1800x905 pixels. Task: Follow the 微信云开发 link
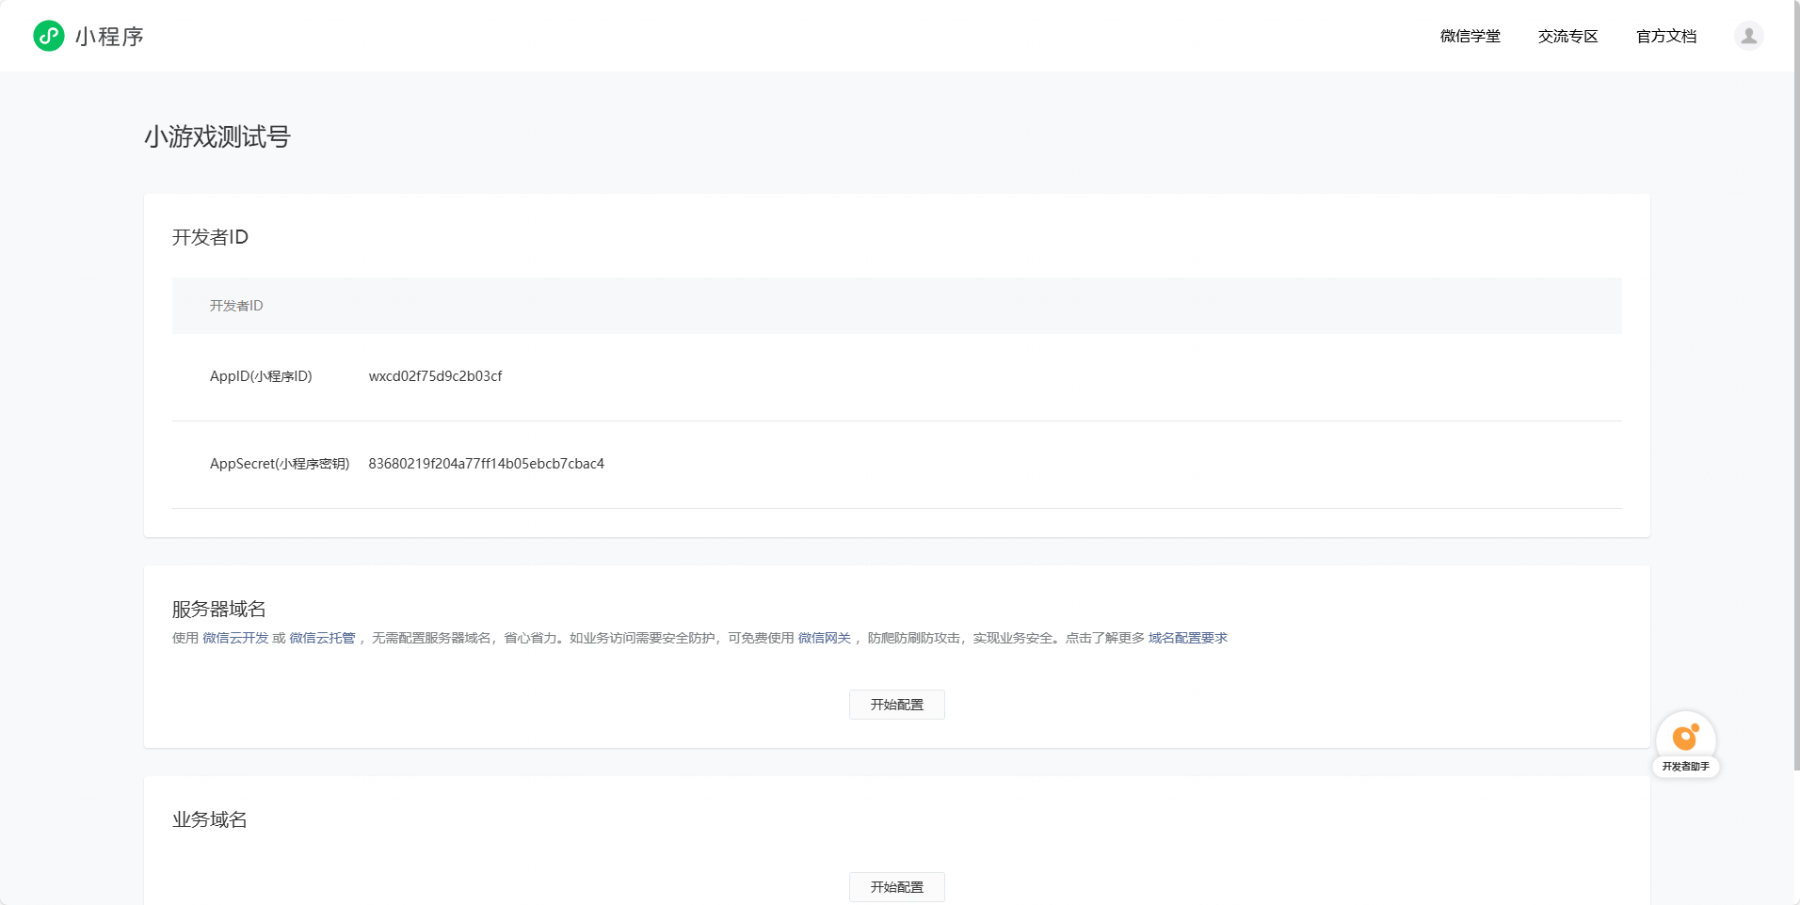pos(235,638)
